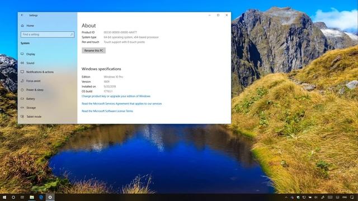Viewport: 358px width, 201px height.
Task: Open the Microsoft Services Agreement link
Action: (122, 104)
